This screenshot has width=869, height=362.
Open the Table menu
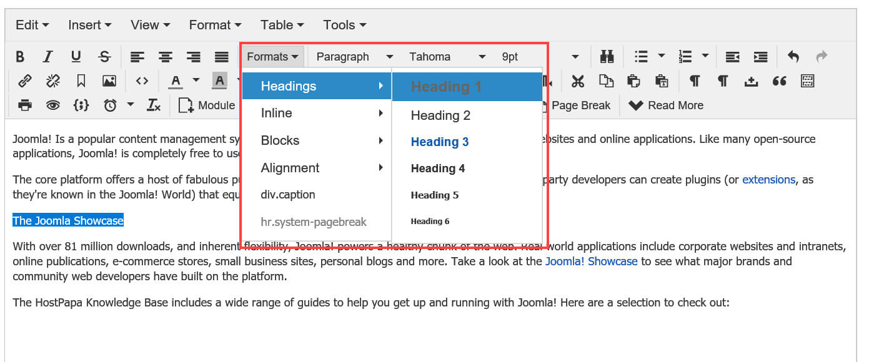(x=282, y=25)
